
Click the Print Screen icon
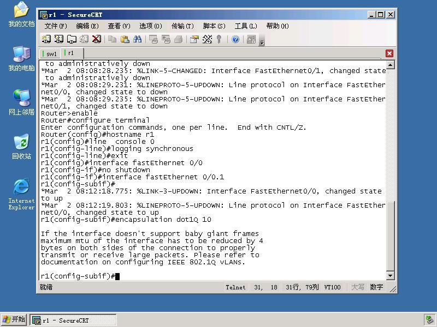(x=153, y=39)
